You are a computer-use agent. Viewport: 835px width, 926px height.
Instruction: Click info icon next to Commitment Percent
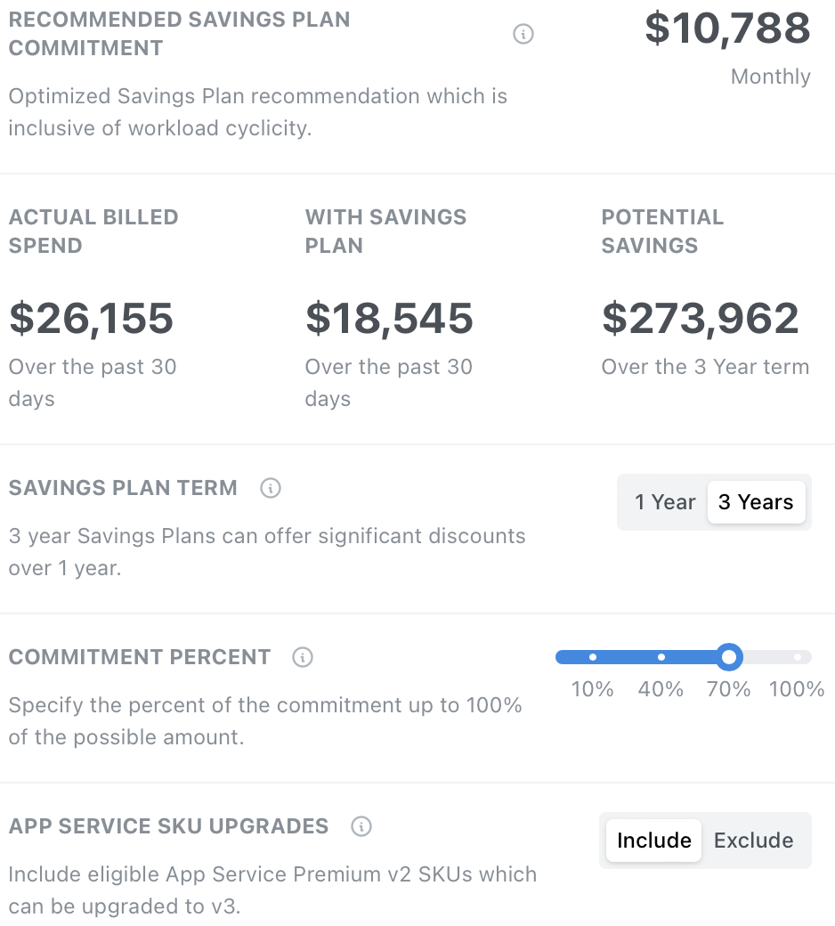(x=303, y=657)
